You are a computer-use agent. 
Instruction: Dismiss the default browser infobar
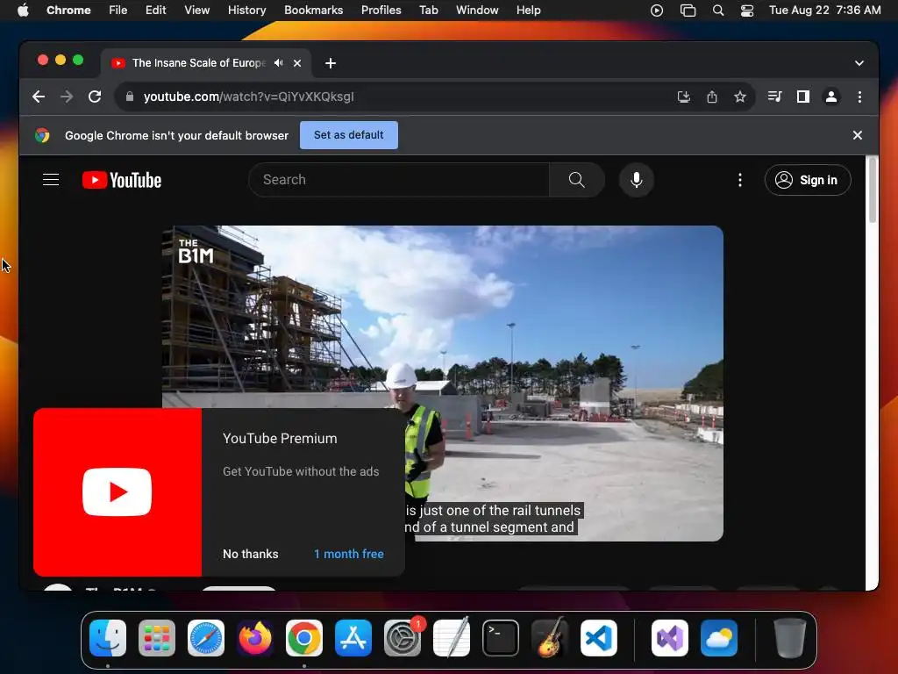(x=858, y=135)
